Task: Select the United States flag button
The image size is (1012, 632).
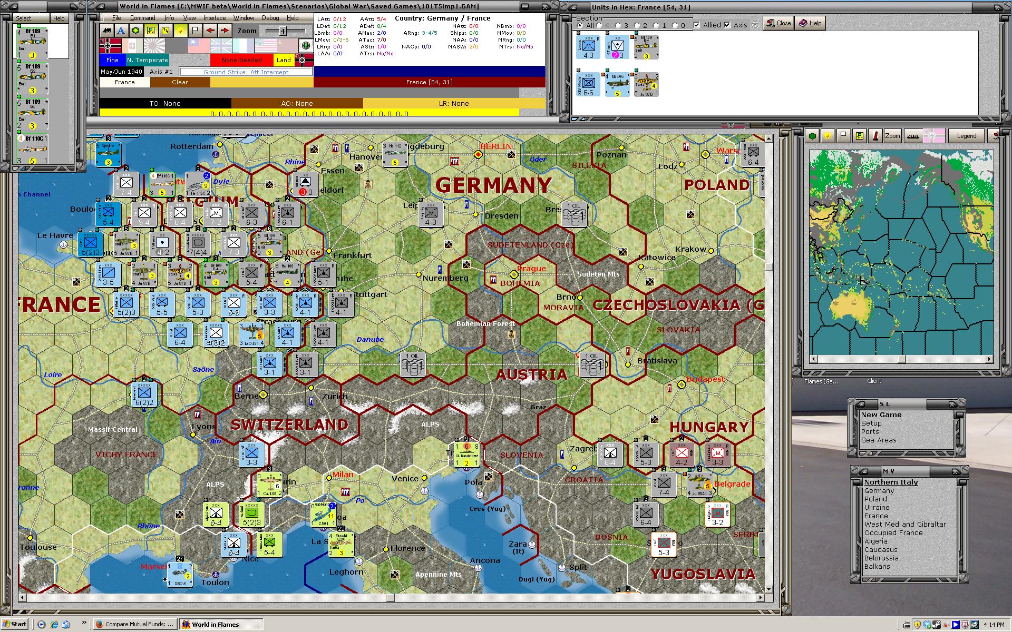Action: point(265,46)
